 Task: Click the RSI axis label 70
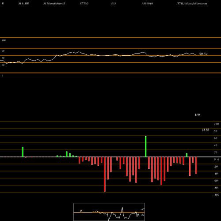pos(3,51)
